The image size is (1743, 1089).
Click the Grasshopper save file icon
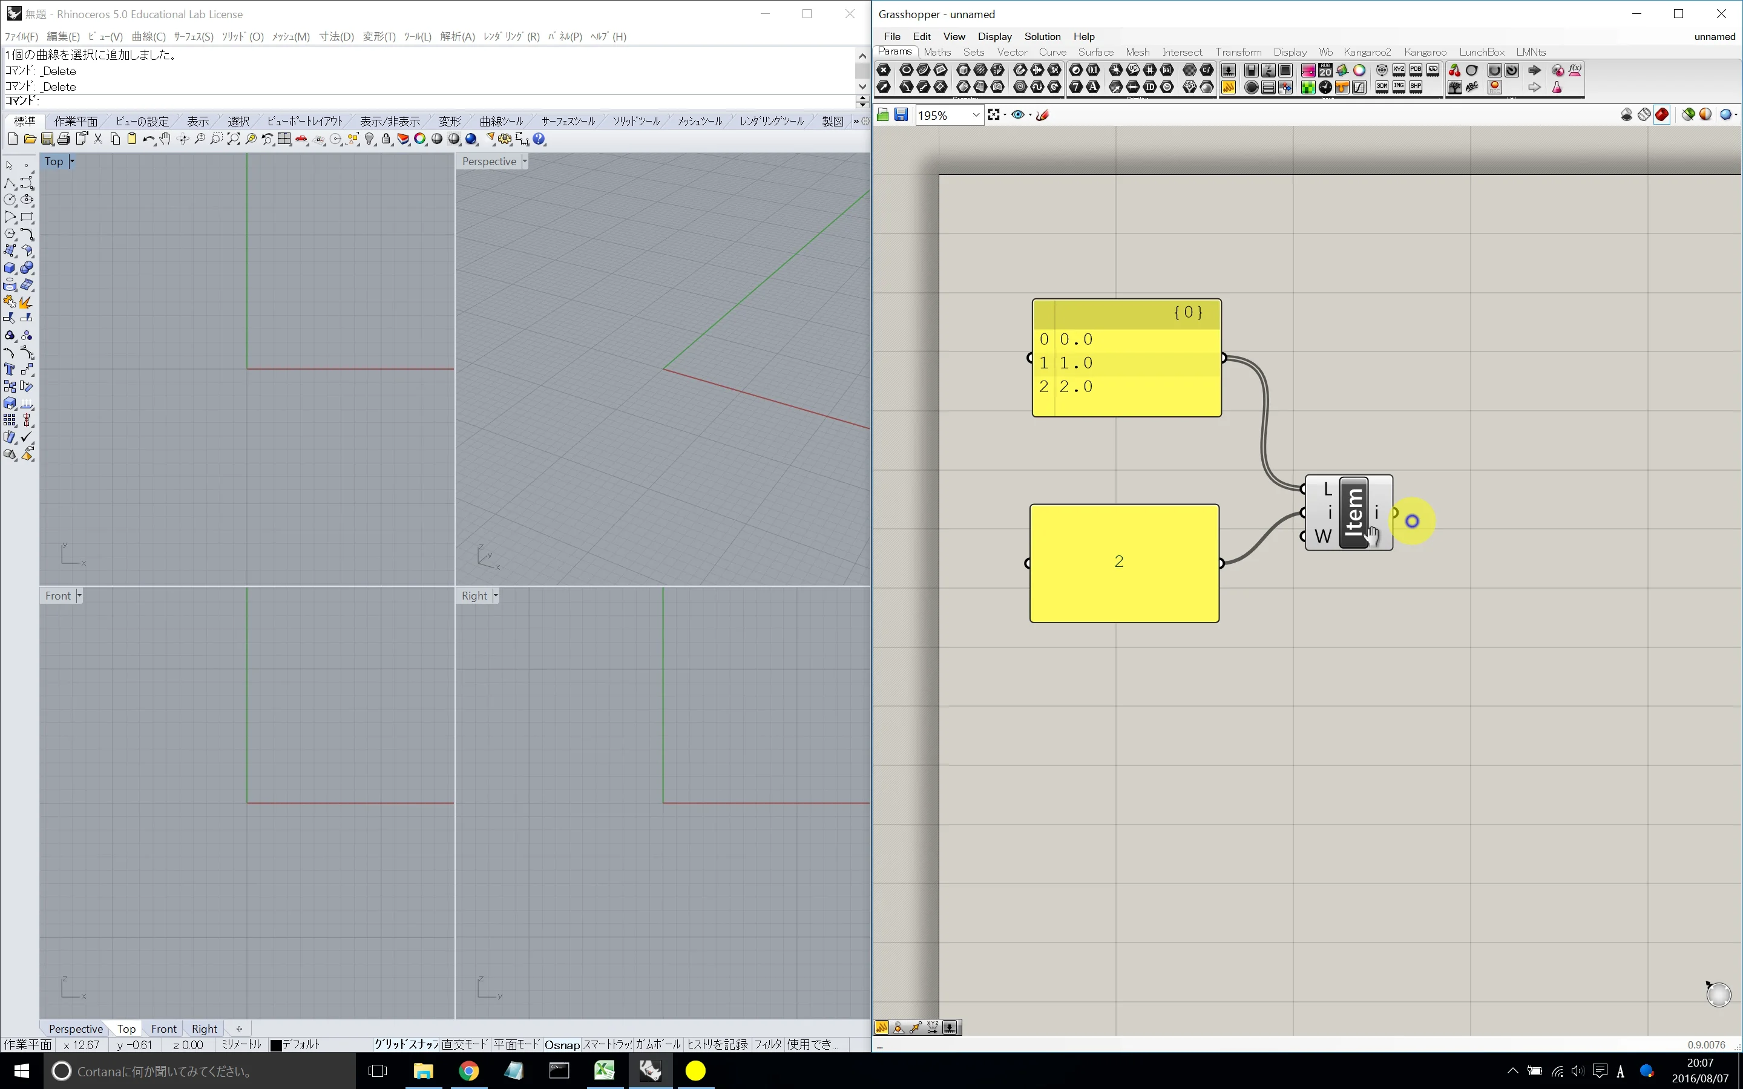901,115
